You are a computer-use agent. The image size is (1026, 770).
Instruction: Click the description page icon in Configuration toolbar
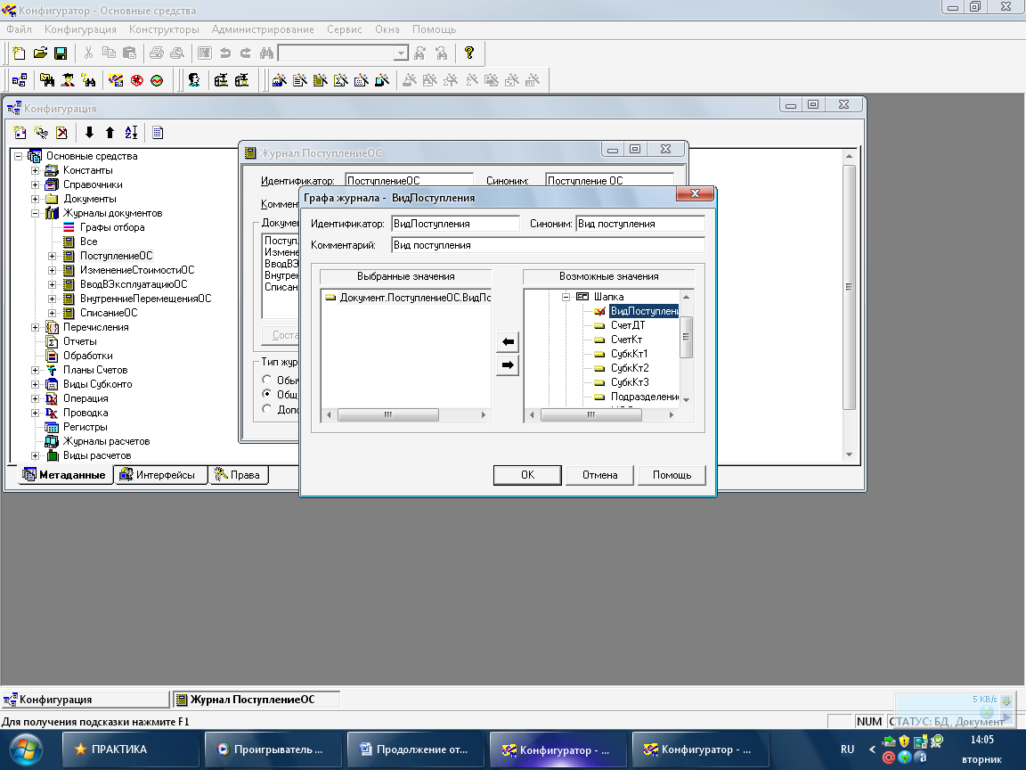[x=158, y=133]
